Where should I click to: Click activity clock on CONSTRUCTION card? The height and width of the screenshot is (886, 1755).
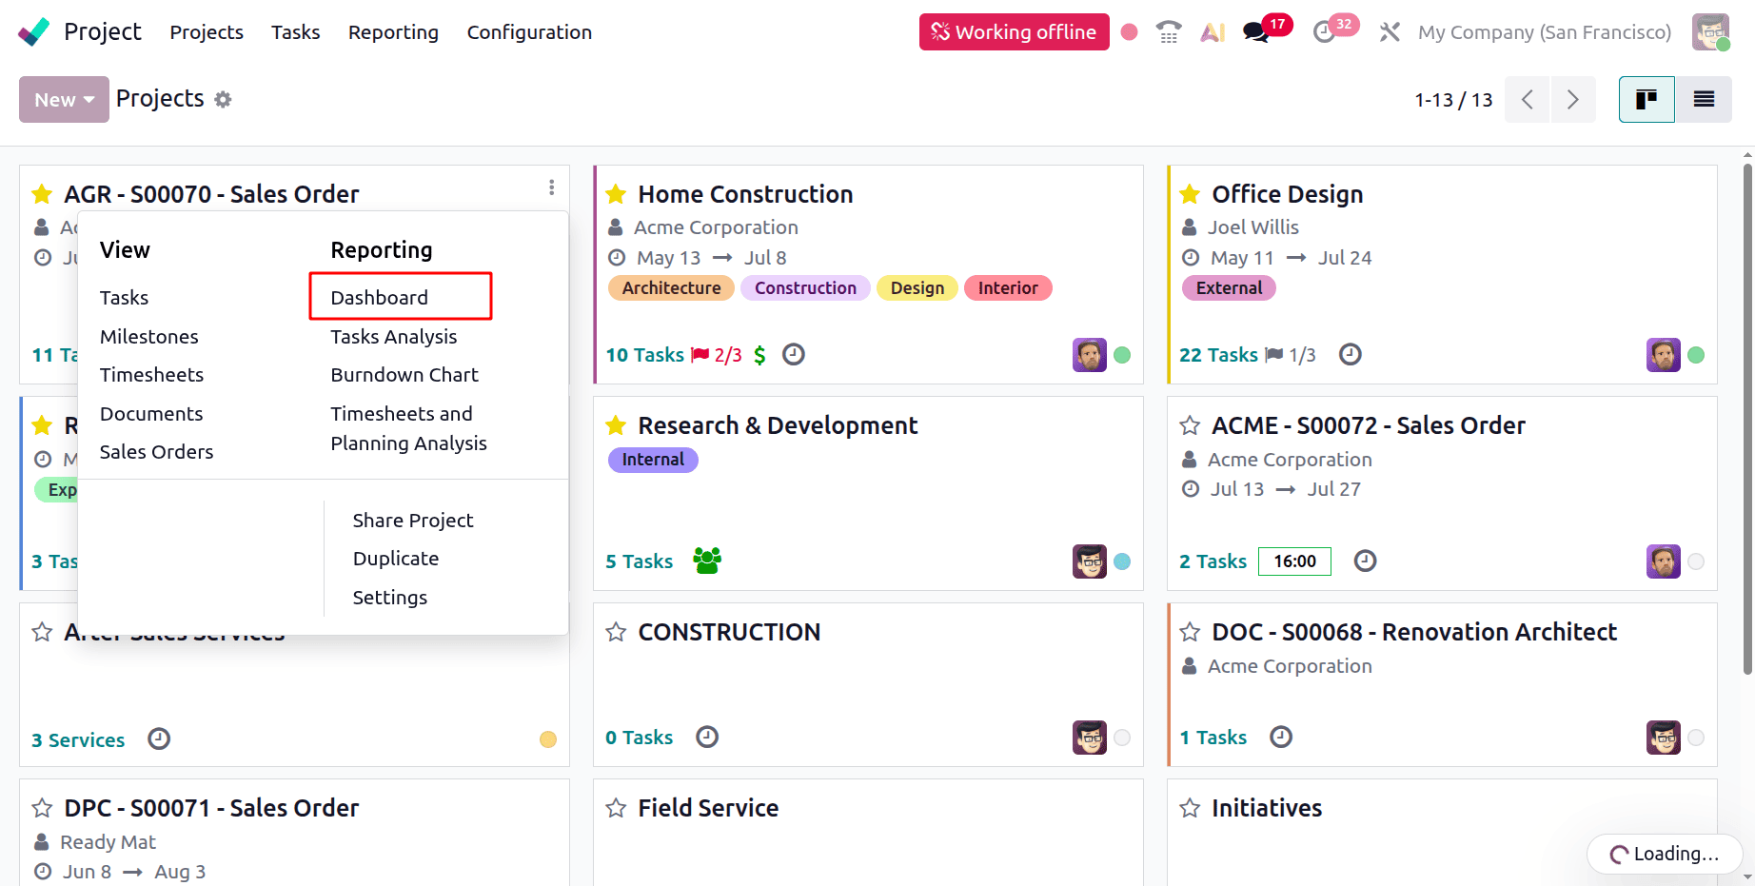coord(707,738)
